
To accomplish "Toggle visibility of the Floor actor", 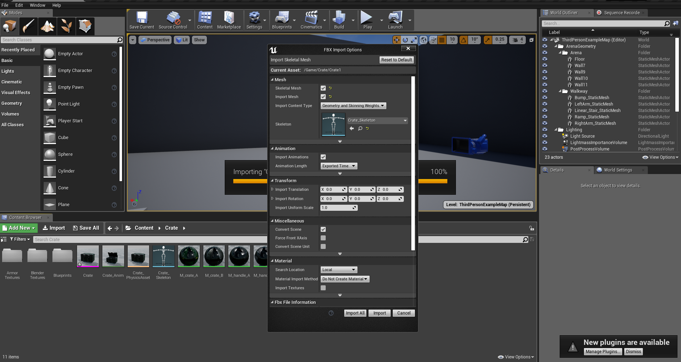I will coord(545,59).
